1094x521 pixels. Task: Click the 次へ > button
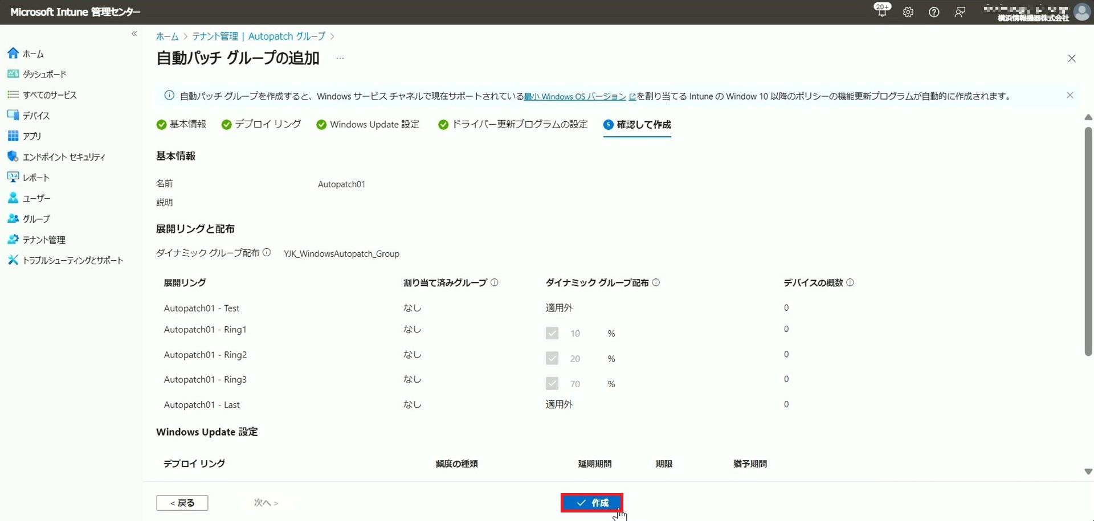pos(266,503)
